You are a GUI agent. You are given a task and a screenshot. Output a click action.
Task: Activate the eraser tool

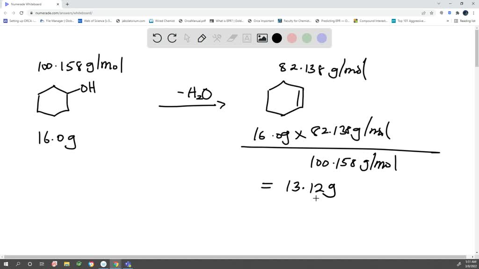(232, 38)
